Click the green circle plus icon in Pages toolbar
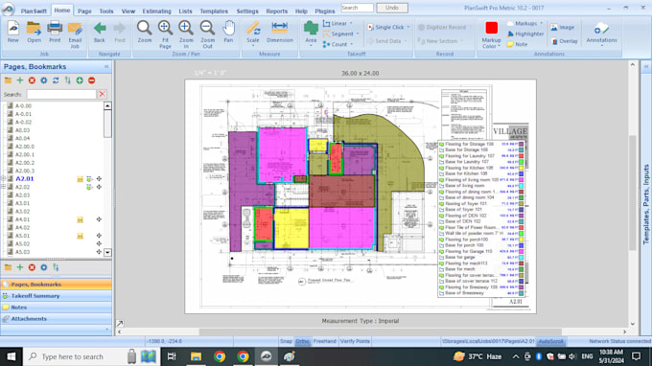 [80, 80]
